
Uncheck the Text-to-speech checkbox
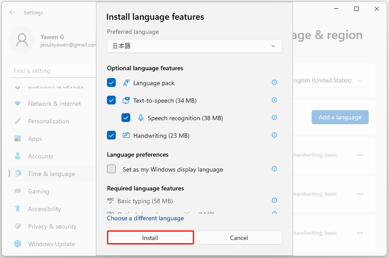pos(111,100)
